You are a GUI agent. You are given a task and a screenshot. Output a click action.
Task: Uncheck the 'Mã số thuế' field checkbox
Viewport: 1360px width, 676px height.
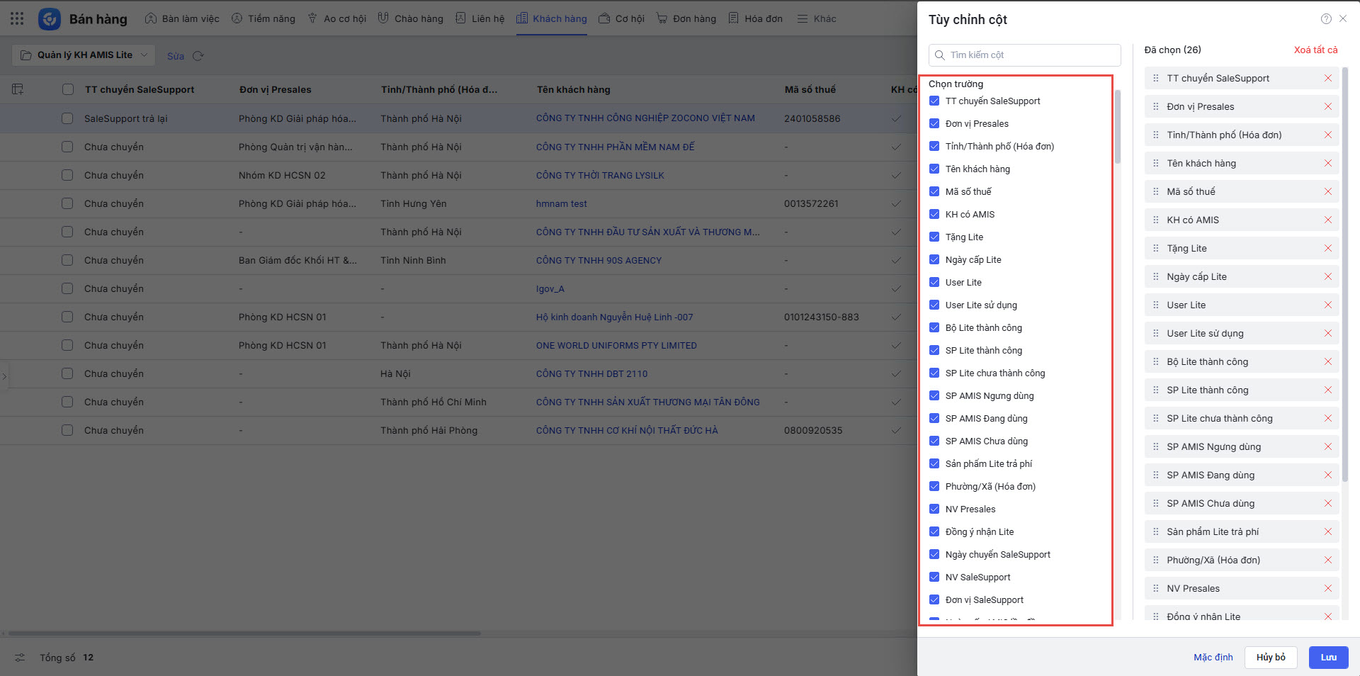(x=934, y=192)
